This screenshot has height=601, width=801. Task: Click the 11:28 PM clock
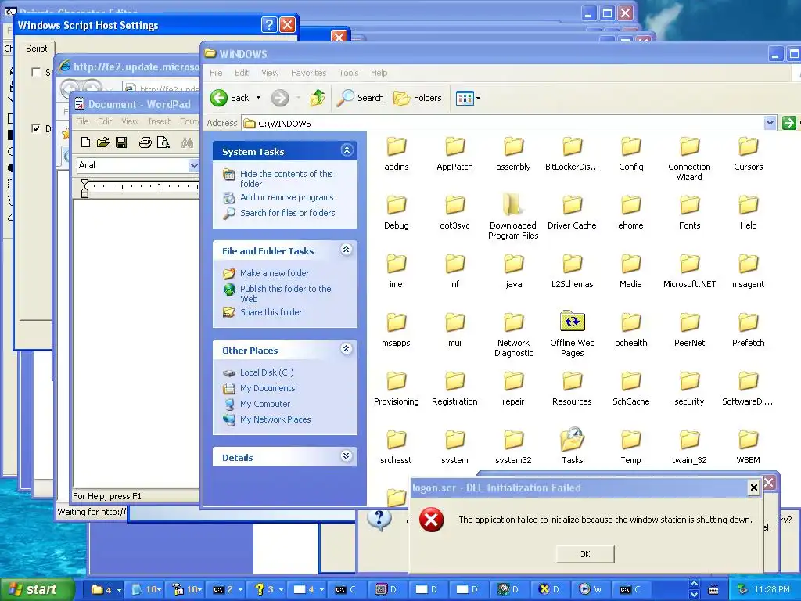(771, 589)
